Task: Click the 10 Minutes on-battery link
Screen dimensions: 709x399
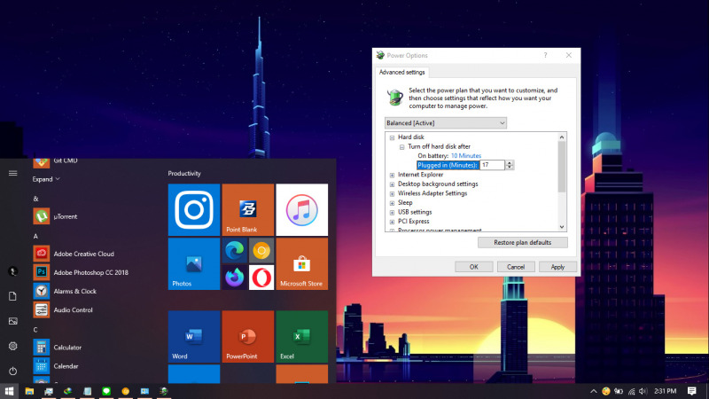Action: pos(466,156)
